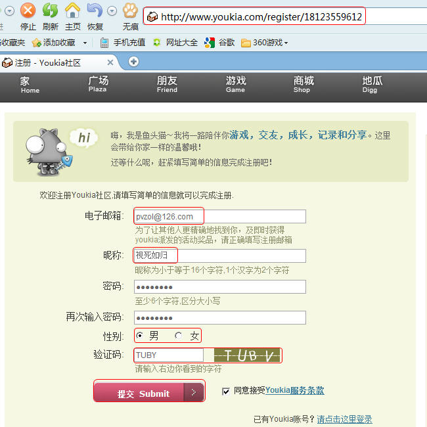The width and height of the screenshot is (427, 427).
Task: Click the 提交 Submit button
Action: point(149,392)
